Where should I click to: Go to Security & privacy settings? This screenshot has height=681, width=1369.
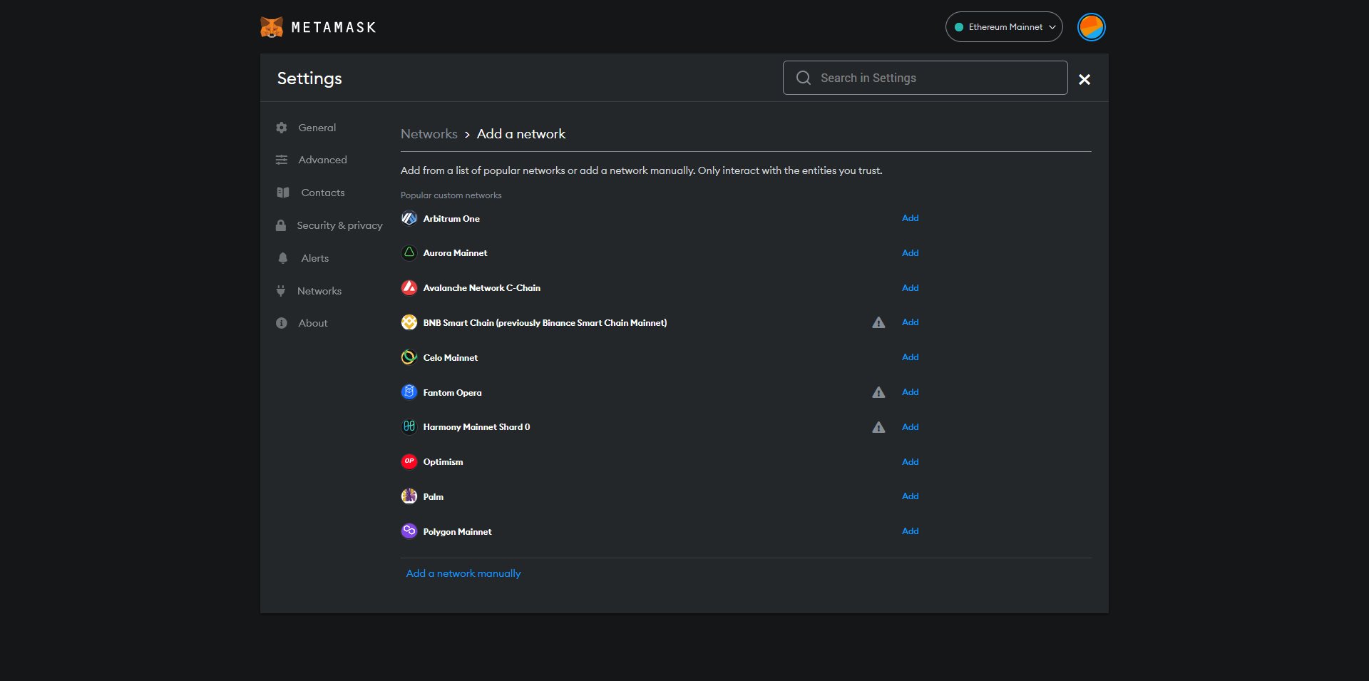pos(339,225)
